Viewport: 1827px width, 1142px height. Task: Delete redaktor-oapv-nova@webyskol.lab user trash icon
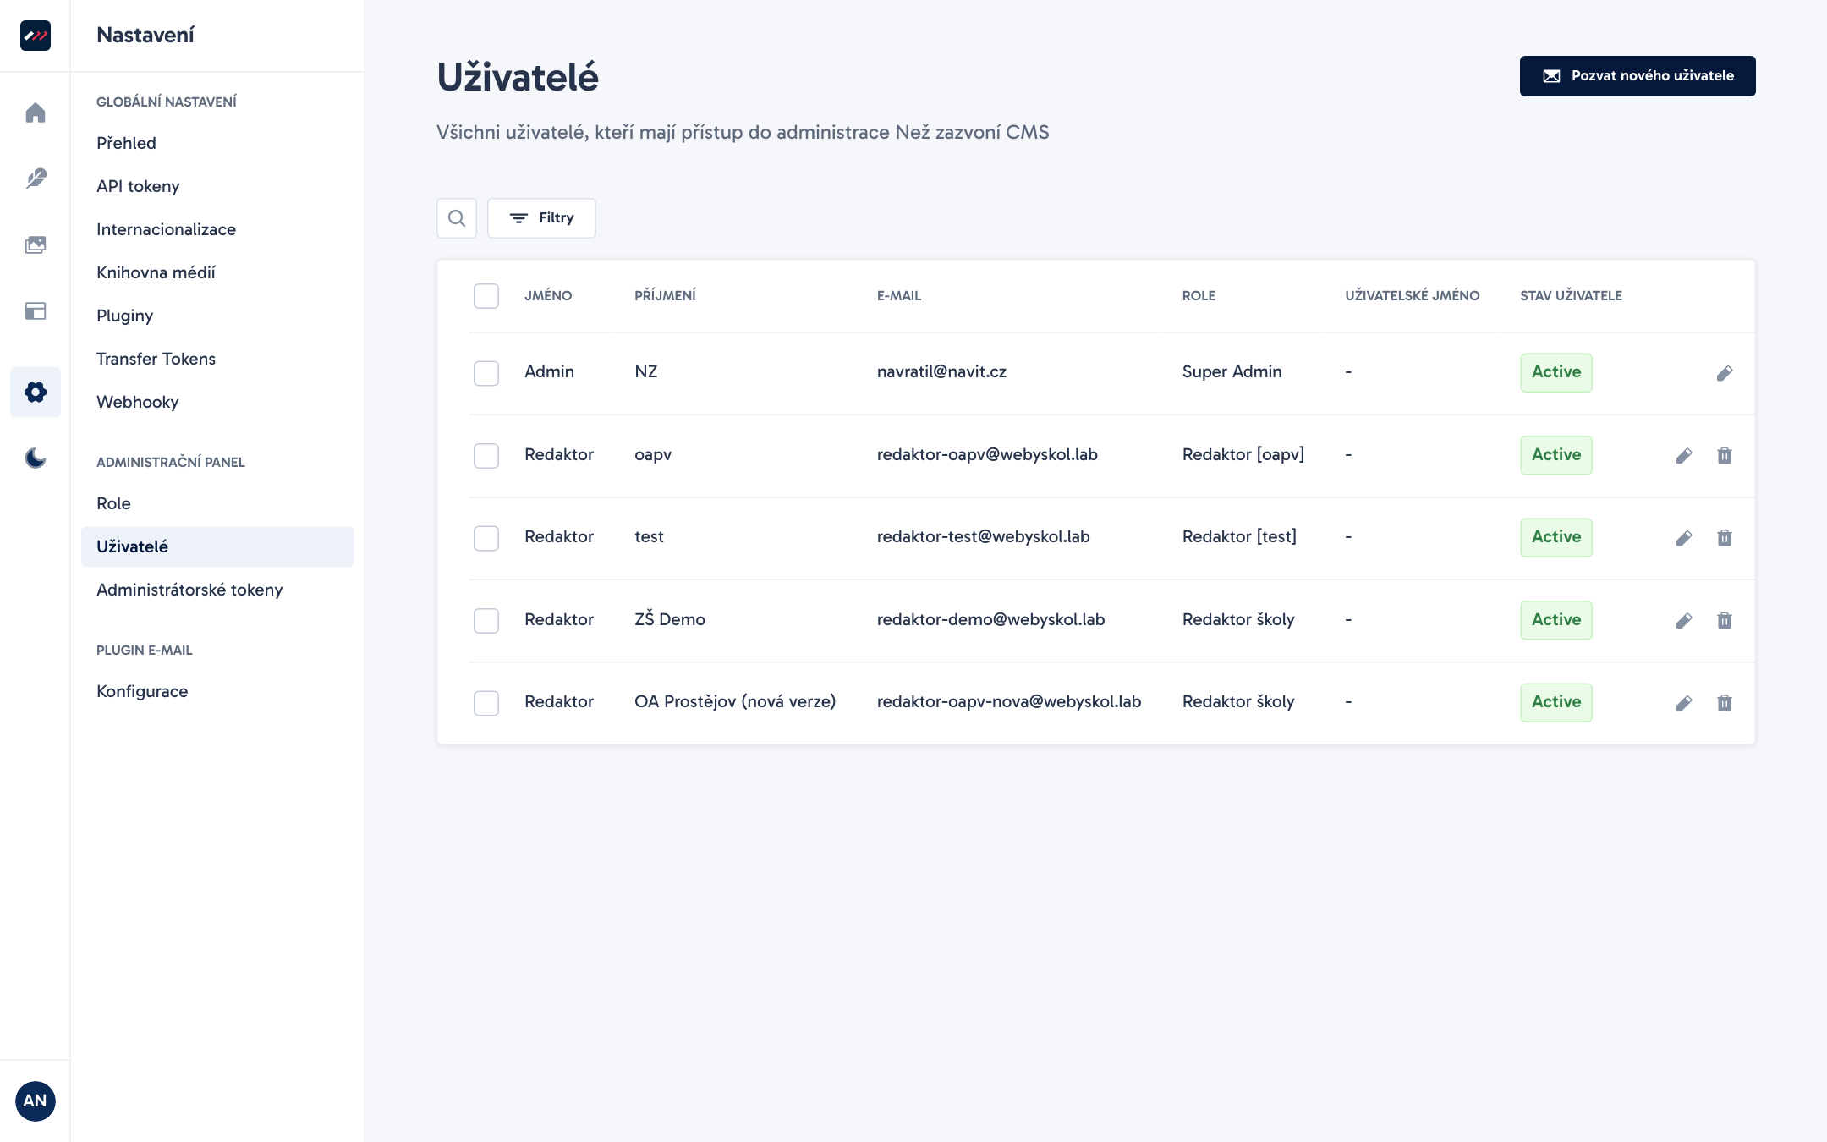(x=1725, y=703)
